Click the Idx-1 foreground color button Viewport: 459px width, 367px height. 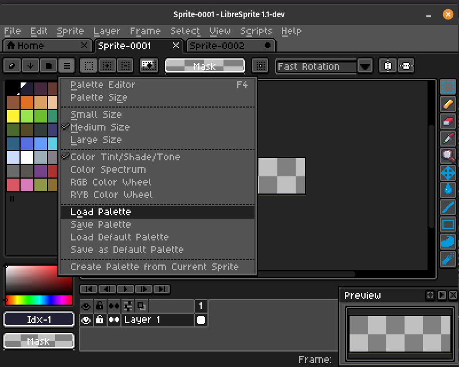[39, 319]
